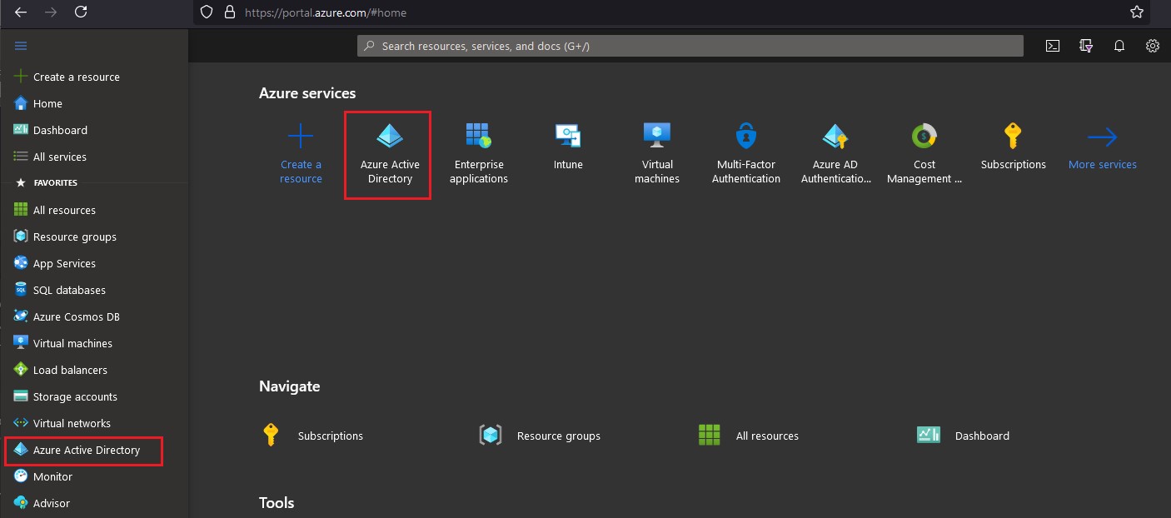Open Storage accounts from the sidebar
1171x518 pixels.
click(x=75, y=396)
